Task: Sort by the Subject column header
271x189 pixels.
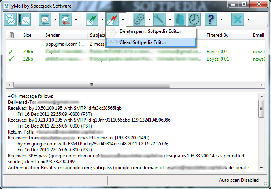Action: [98, 35]
